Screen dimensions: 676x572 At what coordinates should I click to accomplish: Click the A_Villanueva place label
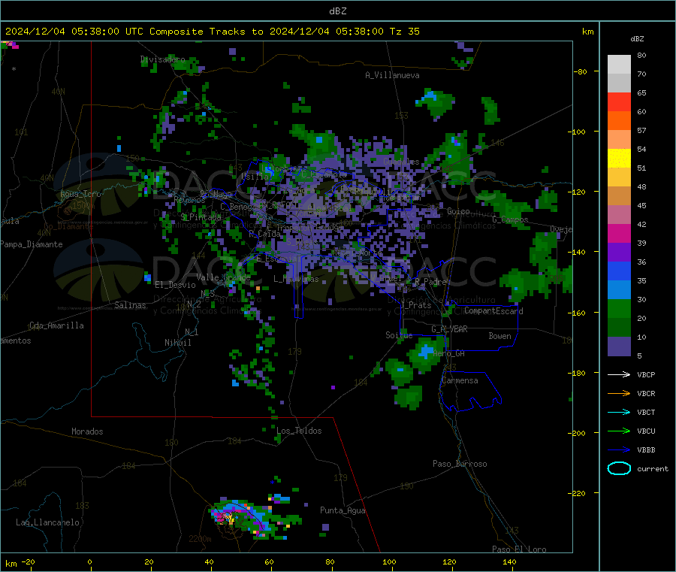coord(392,75)
